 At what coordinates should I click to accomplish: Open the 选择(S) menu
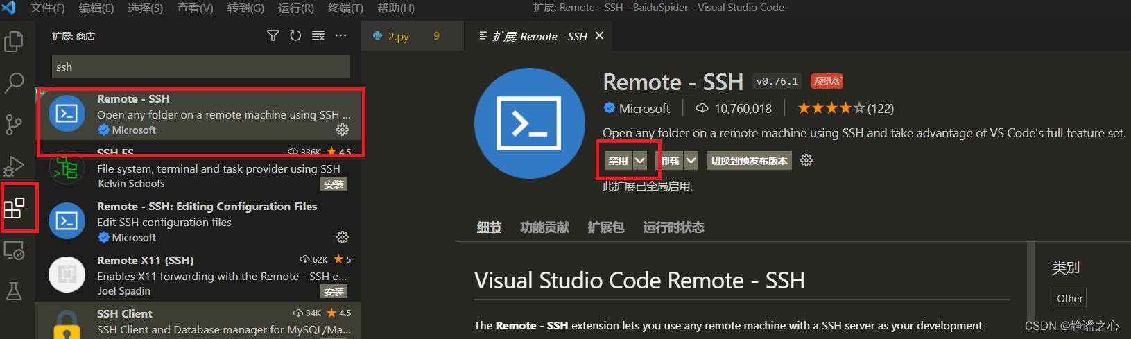click(x=146, y=8)
